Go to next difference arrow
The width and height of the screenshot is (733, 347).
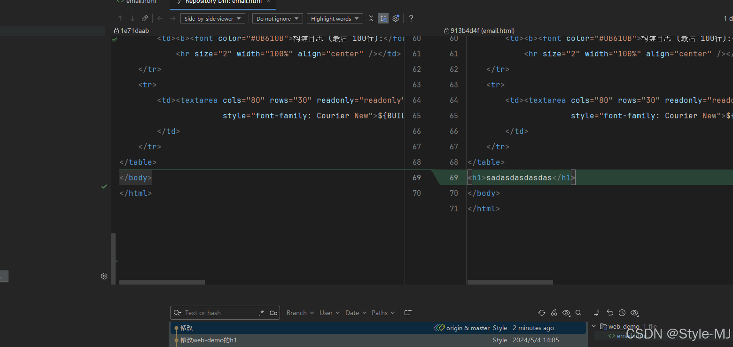(x=133, y=18)
